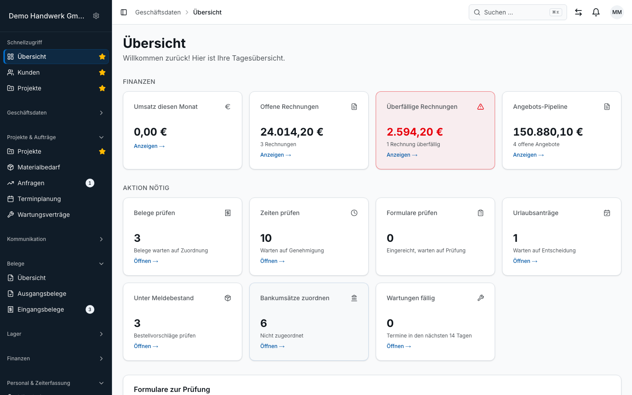The width and height of the screenshot is (632, 395).
Task: Open Kunden in the sidebar
Action: (56, 72)
